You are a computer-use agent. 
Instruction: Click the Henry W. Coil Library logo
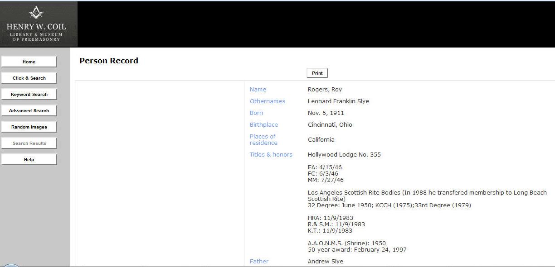pyautogui.click(x=39, y=24)
